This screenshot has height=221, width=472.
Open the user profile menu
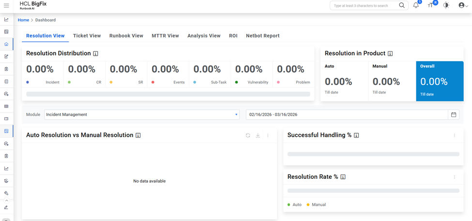pos(463,5)
